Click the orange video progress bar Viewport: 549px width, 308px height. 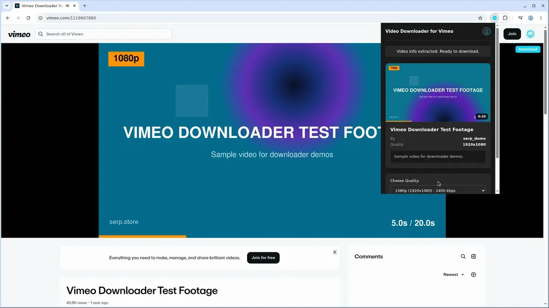coord(142,236)
